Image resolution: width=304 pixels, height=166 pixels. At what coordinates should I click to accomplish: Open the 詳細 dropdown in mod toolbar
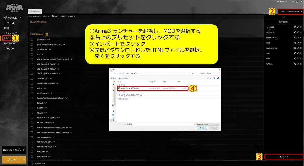click(x=71, y=16)
